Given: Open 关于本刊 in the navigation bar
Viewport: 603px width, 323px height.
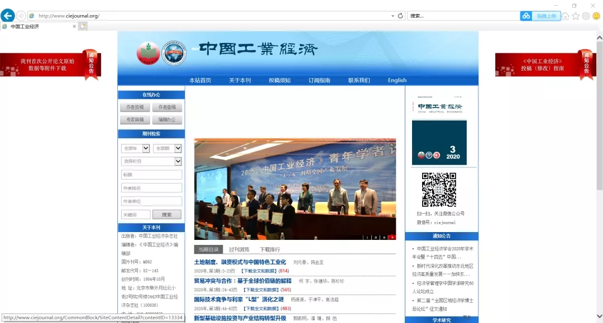Looking at the screenshot, I should pos(240,80).
